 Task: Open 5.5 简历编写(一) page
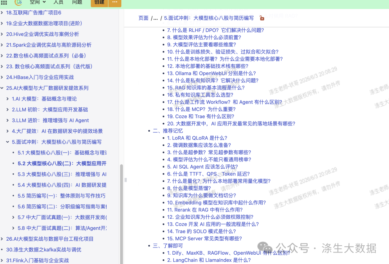tap(62, 196)
